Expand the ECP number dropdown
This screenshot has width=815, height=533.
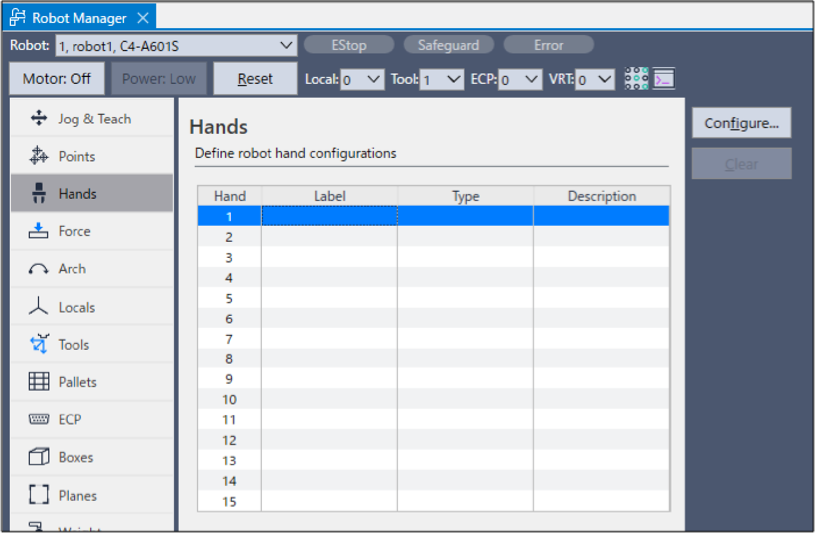[520, 79]
